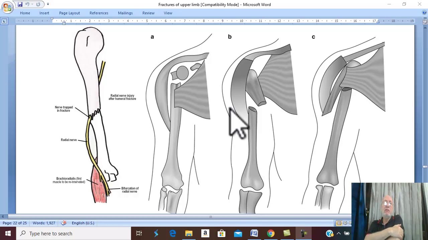The height and width of the screenshot is (240, 428).
Task: Click the taskbar search box
Action: [x=74, y=233]
